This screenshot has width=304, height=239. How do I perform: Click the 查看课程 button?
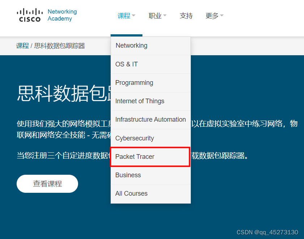[x=47, y=184]
